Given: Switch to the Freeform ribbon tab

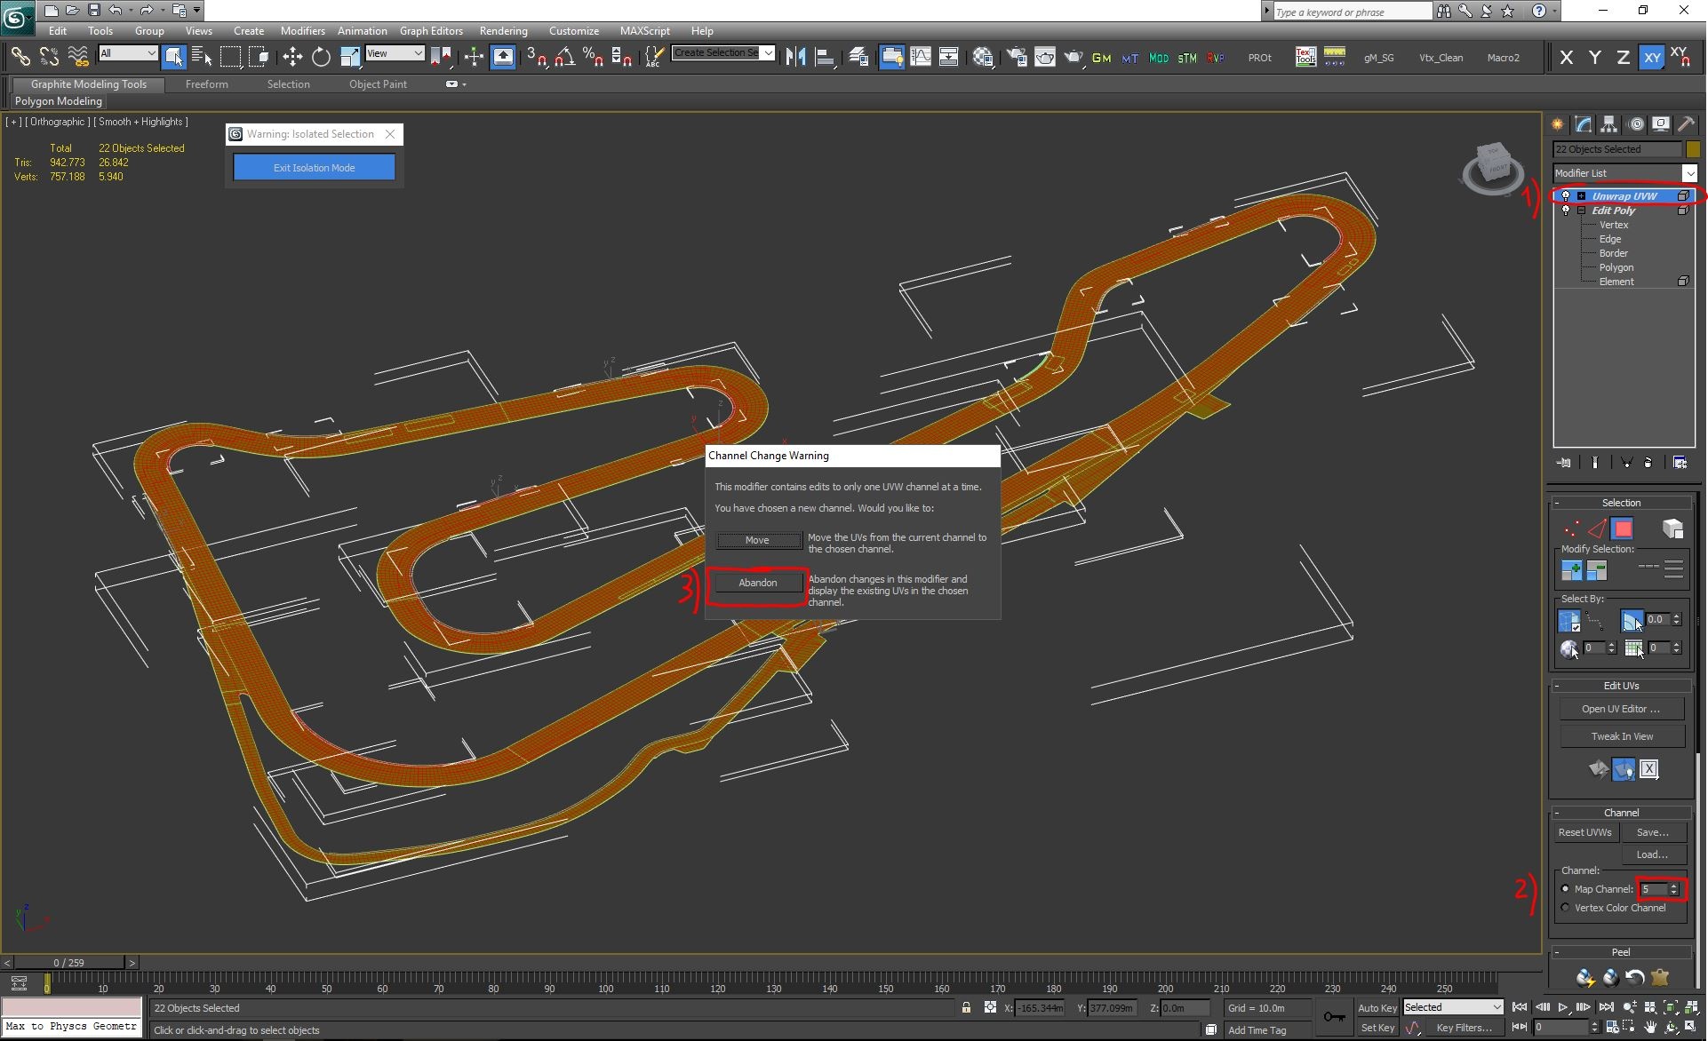Looking at the screenshot, I should pos(206,84).
